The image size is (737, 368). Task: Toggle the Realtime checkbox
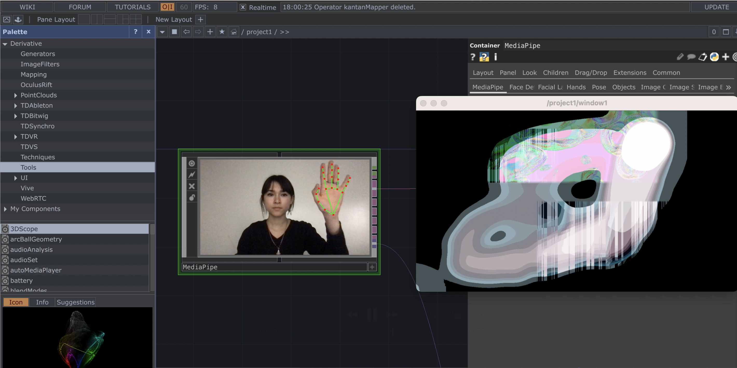(243, 7)
